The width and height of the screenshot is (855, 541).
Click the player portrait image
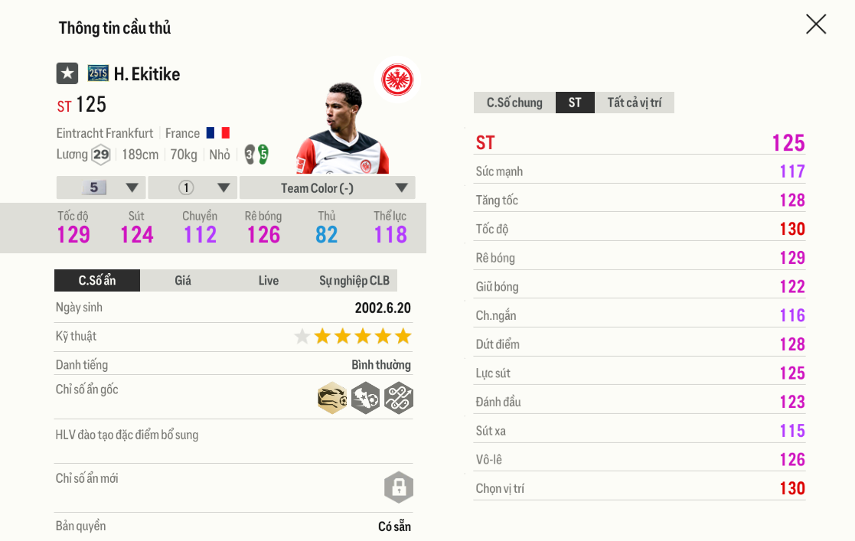(342, 129)
